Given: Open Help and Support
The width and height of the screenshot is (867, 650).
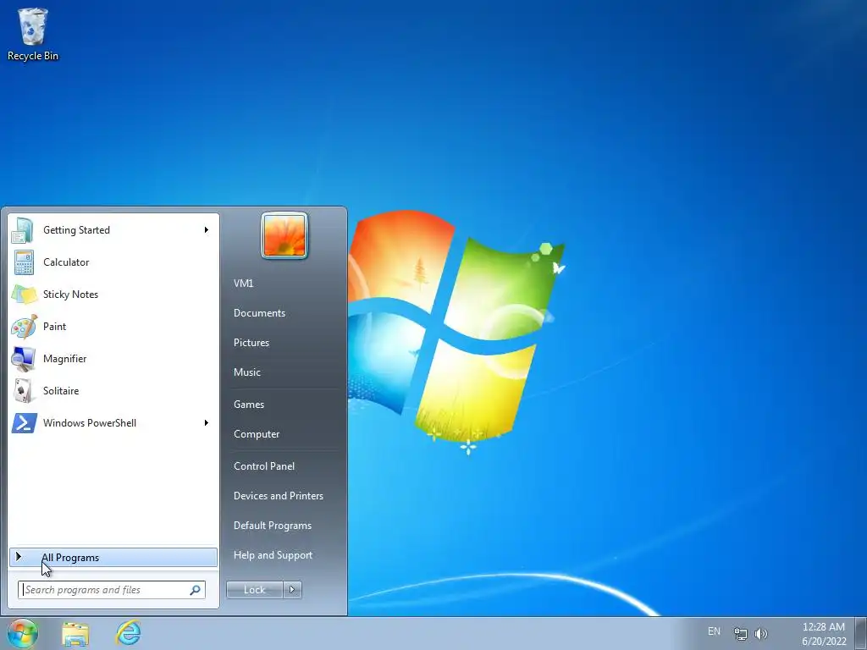Looking at the screenshot, I should (x=273, y=555).
